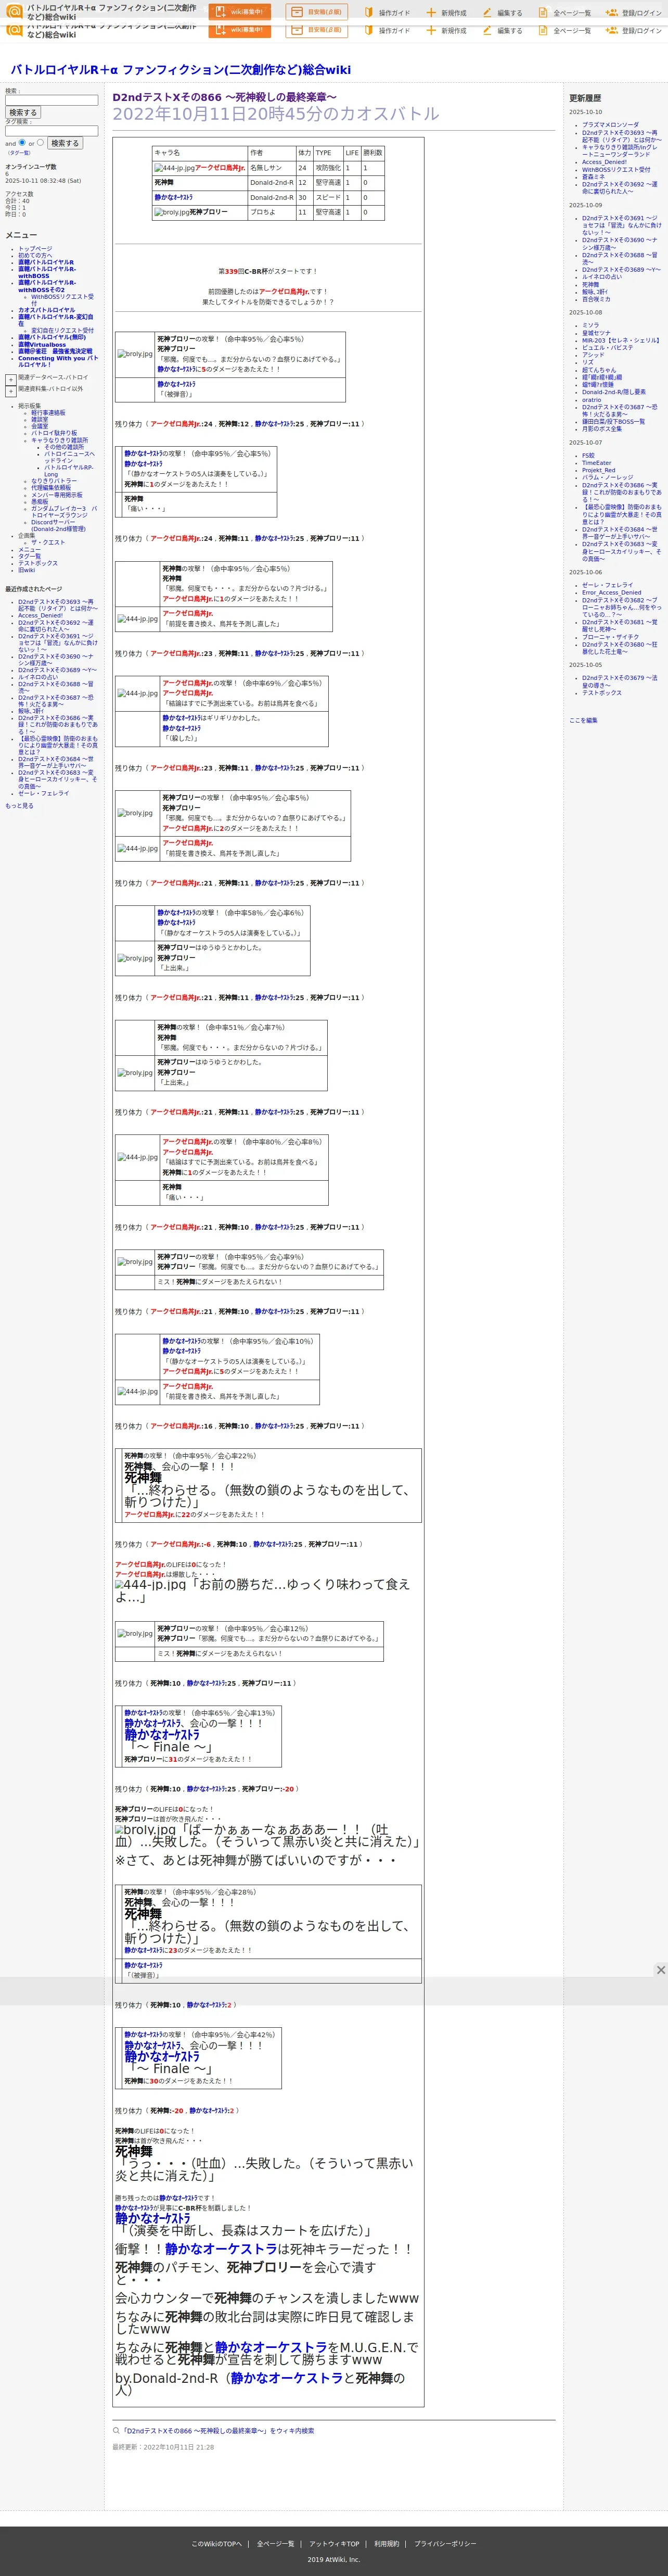668x2576 pixels.
Task: Open 百合咲ミカ in update history
Action: (596, 299)
